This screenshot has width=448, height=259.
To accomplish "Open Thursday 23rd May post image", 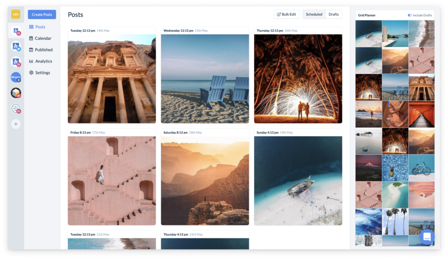I will tap(205, 244).
